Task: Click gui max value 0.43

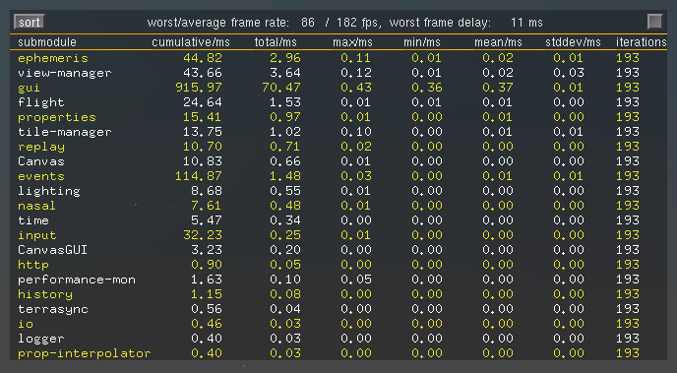Action: (x=356, y=88)
